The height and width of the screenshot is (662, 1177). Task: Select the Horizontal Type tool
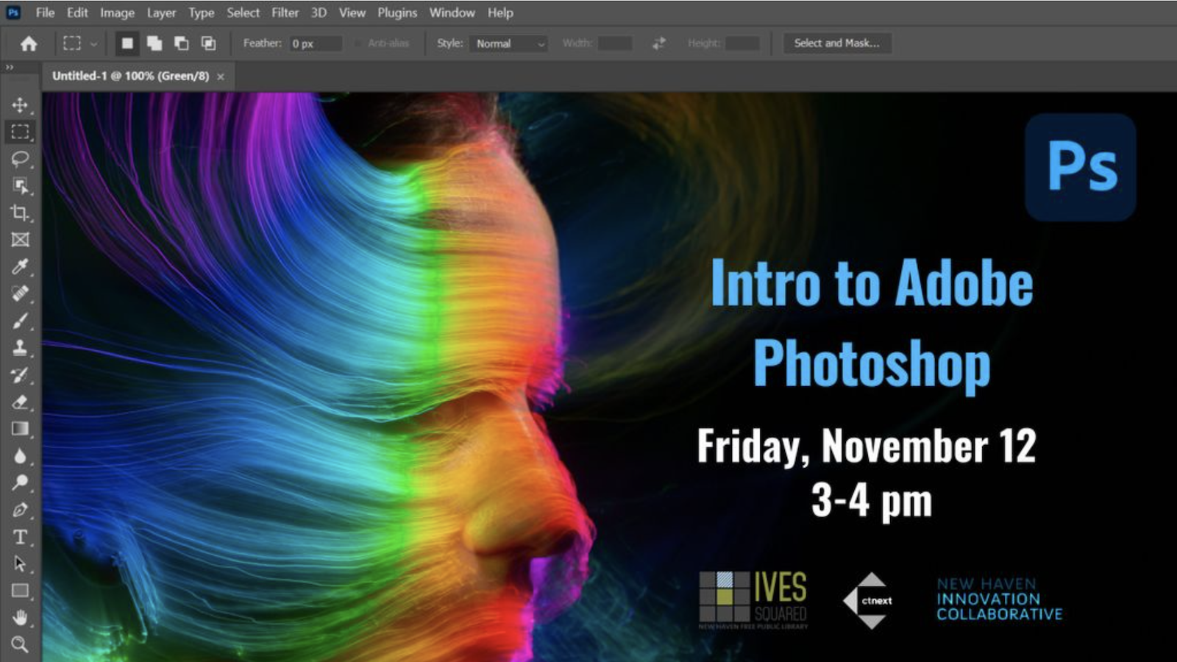click(20, 537)
